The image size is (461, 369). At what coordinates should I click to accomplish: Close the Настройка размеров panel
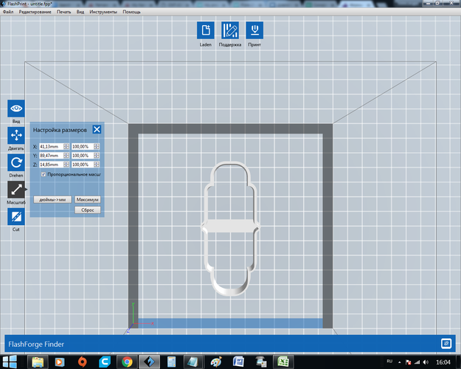[x=97, y=129]
